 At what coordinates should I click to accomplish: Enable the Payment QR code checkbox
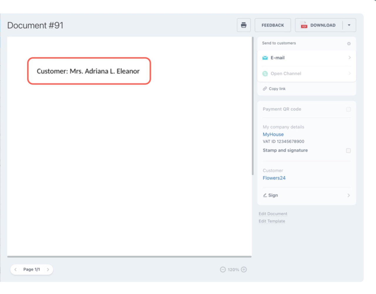[x=348, y=109]
